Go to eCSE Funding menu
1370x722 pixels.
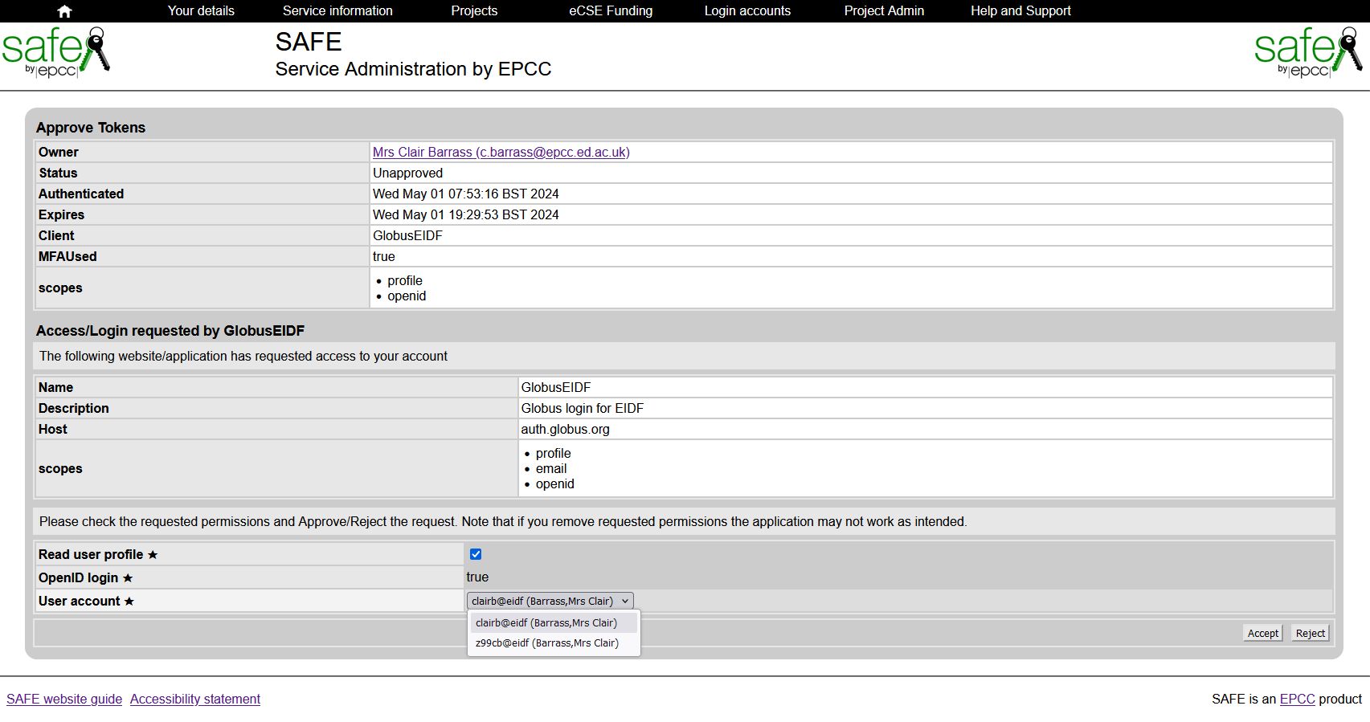611,11
